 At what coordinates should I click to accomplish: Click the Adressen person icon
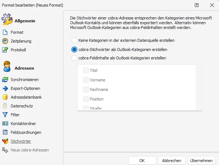[7, 66]
